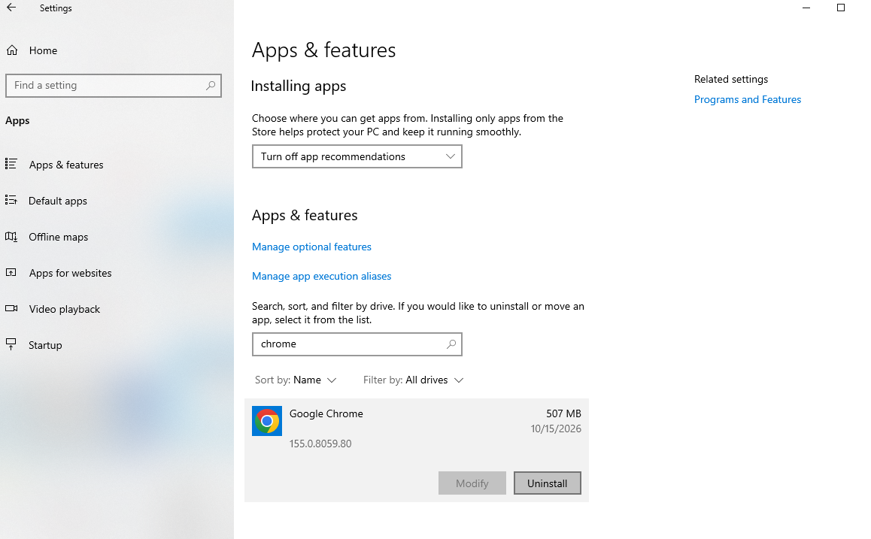Screen dimensions: 871x539
Task: Open the app recommendations dropdown
Action: pos(357,156)
